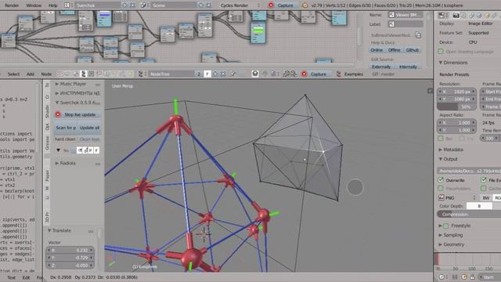
Task: Click the Render properties tab icon
Action: pos(456,16)
